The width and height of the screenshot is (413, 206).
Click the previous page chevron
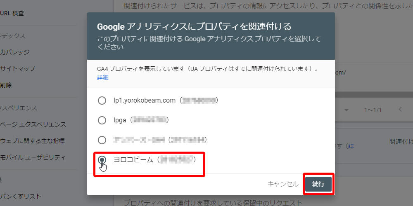click(x=400, y=109)
